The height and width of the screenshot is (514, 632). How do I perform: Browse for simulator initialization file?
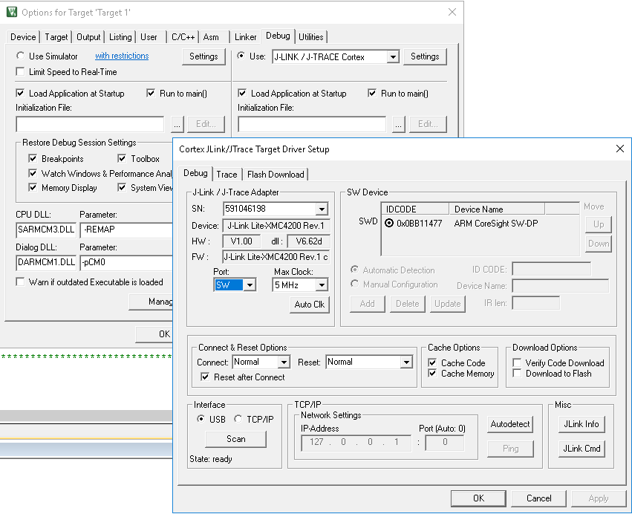pyautogui.click(x=177, y=124)
